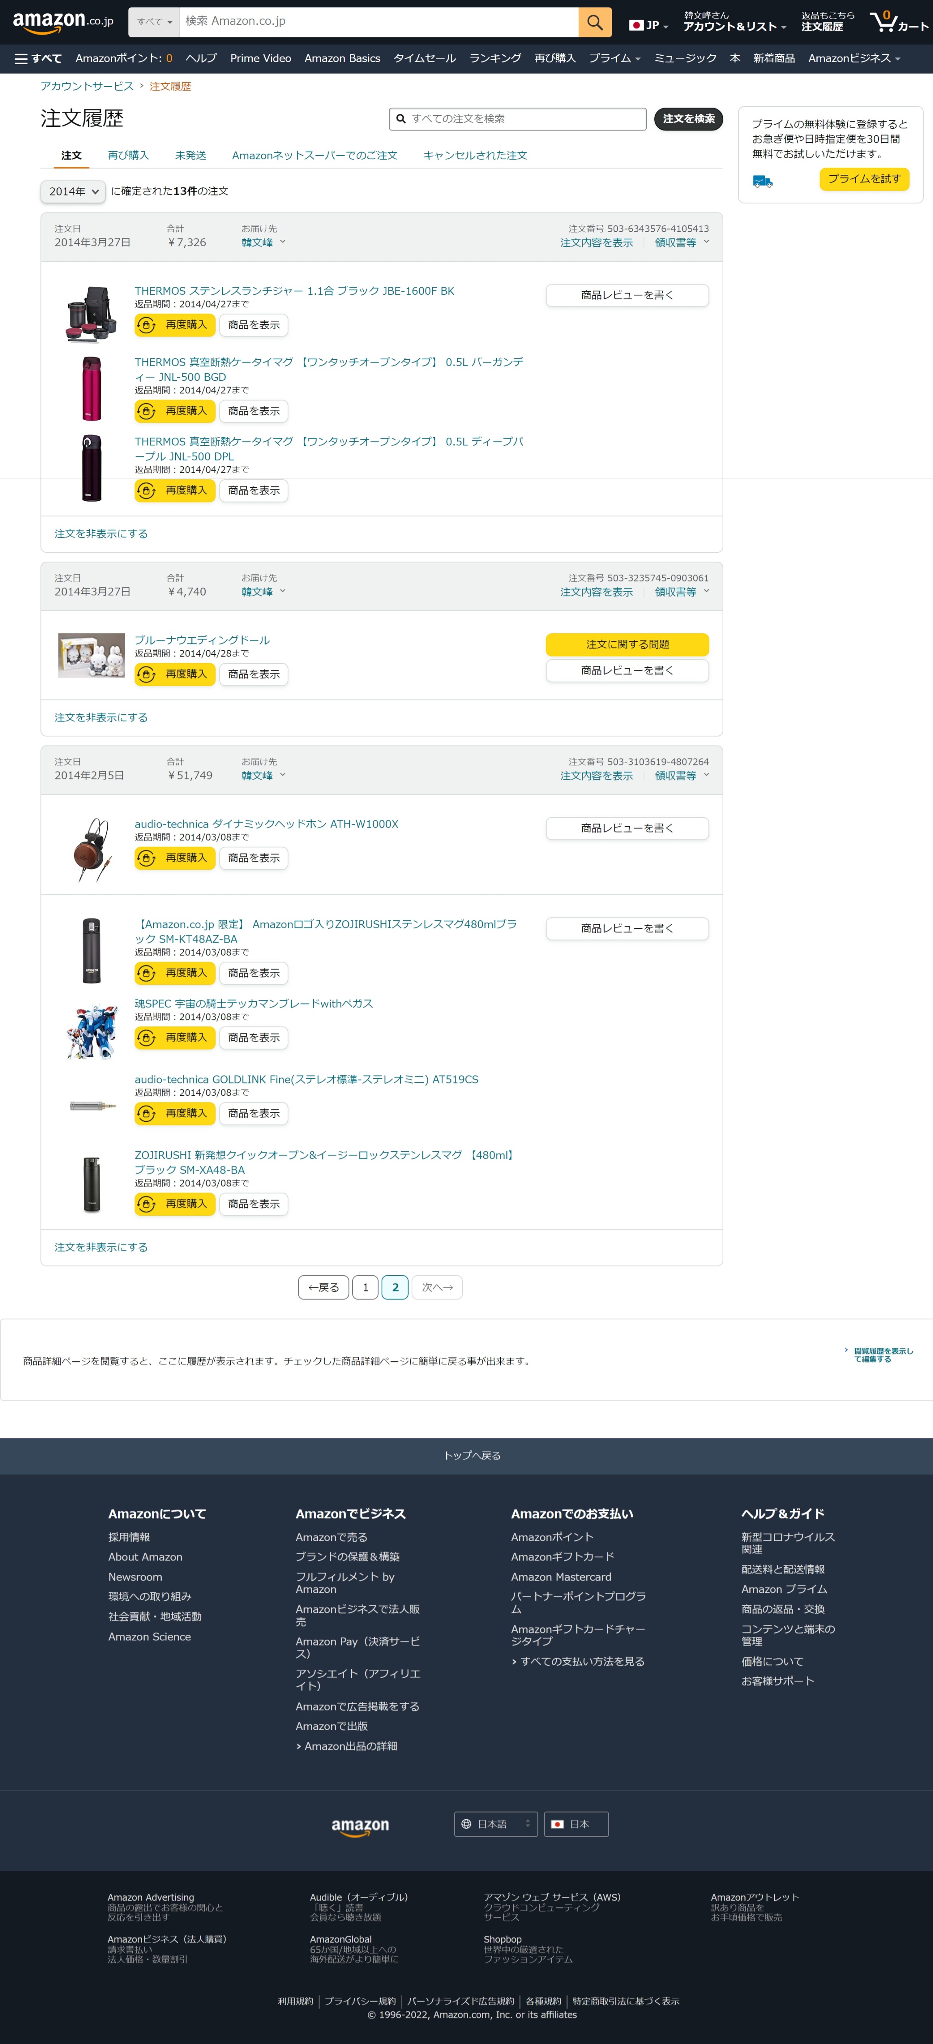The height and width of the screenshot is (2044, 933).
Task: Open deep purple THERMOS mug thumbnail
Action: 91,467
